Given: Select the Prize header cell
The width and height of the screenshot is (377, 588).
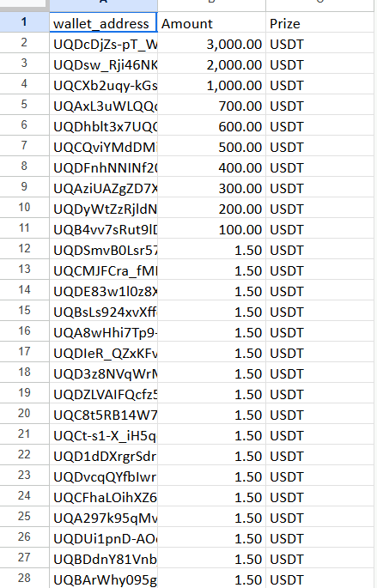Looking at the screenshot, I should [x=319, y=22].
